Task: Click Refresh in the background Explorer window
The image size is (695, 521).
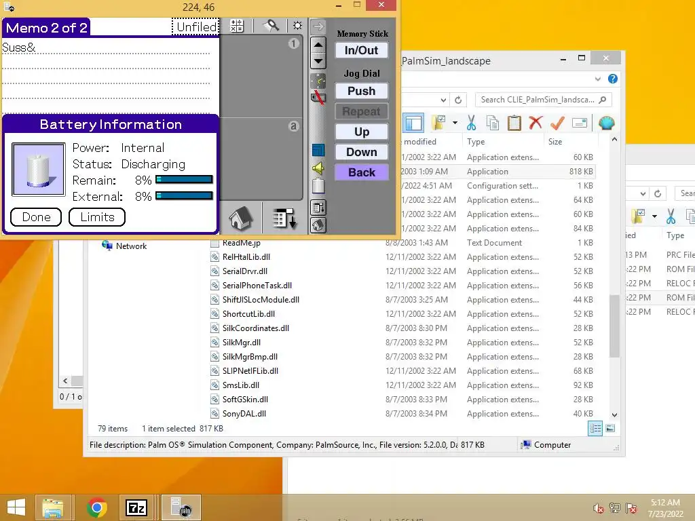Action: [658, 193]
